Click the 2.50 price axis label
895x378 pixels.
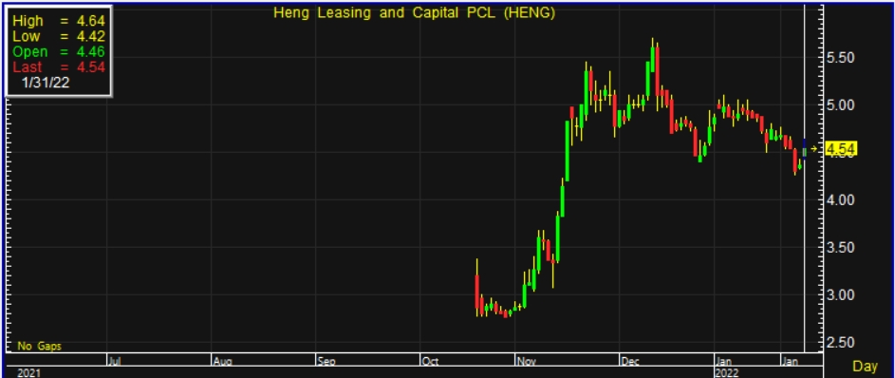pyautogui.click(x=840, y=342)
